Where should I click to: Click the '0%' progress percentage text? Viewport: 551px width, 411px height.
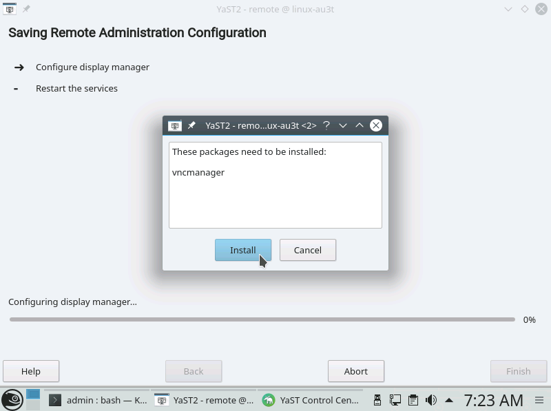tap(529, 319)
